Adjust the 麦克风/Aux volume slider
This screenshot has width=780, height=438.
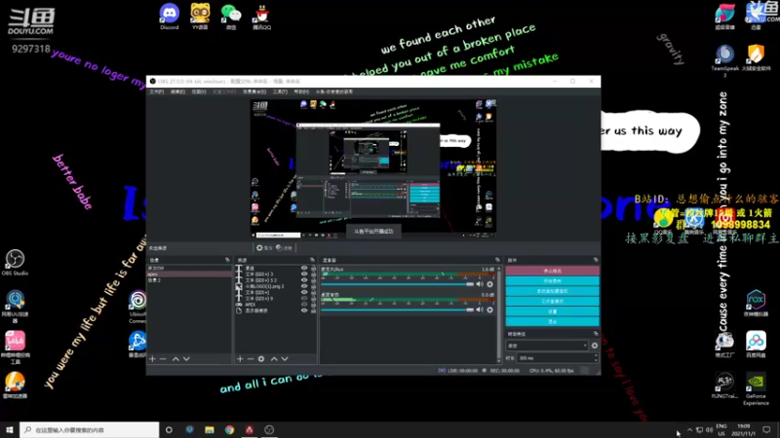tap(397, 284)
